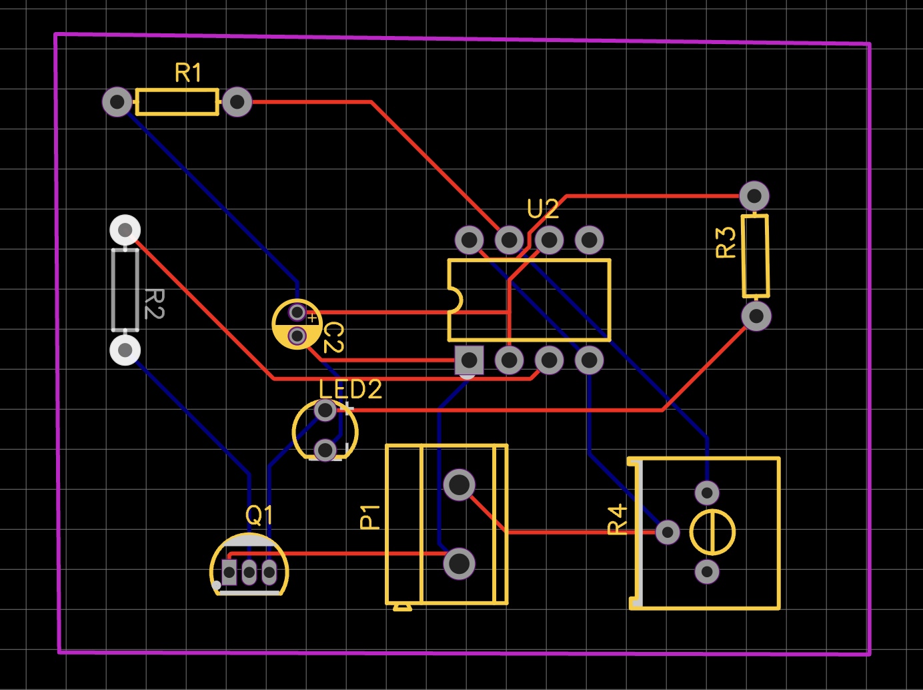Select the Q1 designator label
This screenshot has width=923, height=690.
[259, 515]
